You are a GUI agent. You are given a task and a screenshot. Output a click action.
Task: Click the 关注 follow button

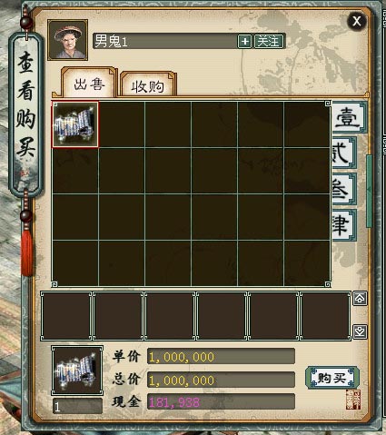tap(269, 41)
